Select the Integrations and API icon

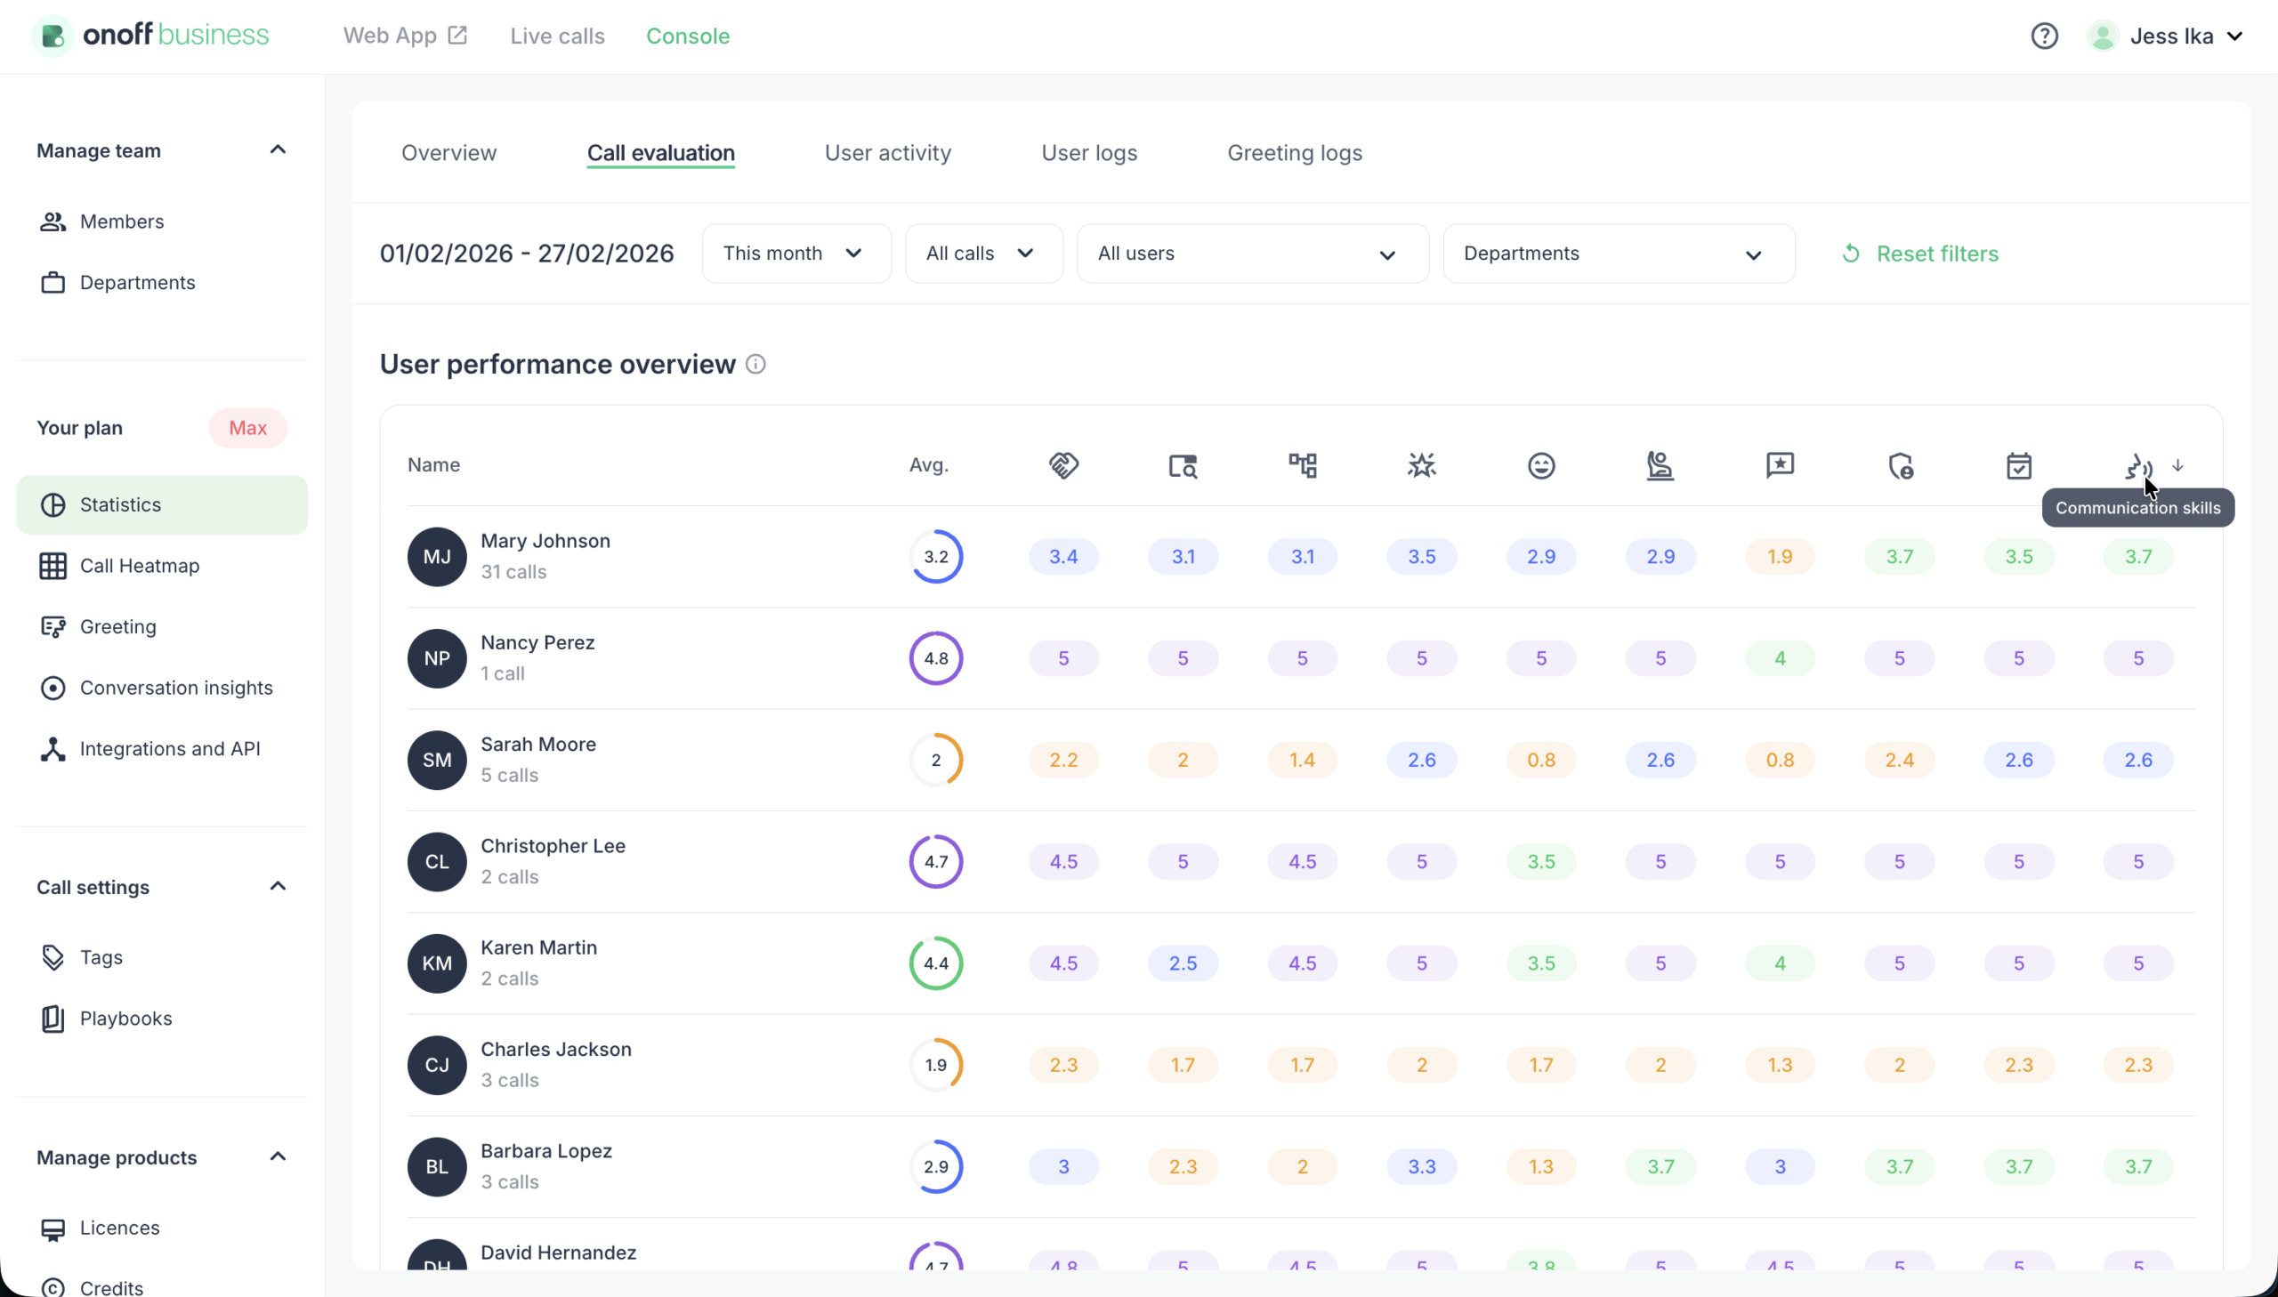point(53,748)
